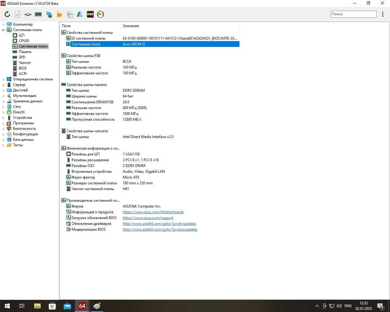
Task: Open the Windows Start menu
Action: coord(7,306)
